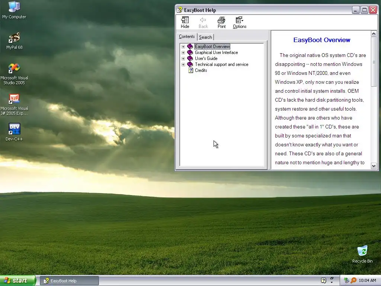The height and width of the screenshot is (286, 381).
Task: Expand the Graphical User Interface node
Action: pos(183,53)
